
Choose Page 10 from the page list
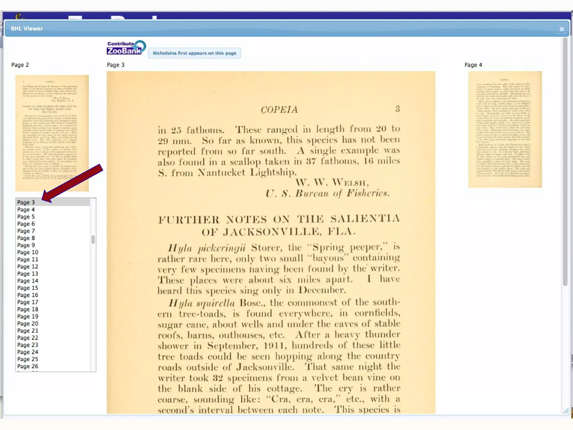27,252
